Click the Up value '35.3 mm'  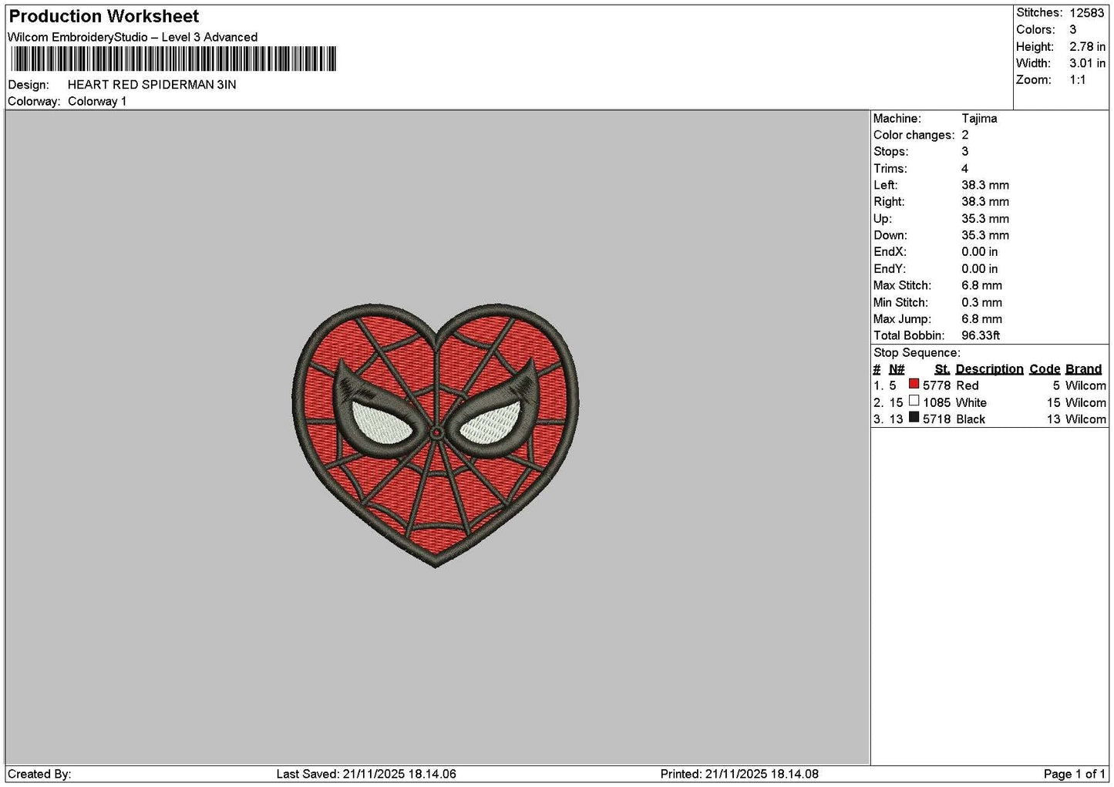(985, 219)
